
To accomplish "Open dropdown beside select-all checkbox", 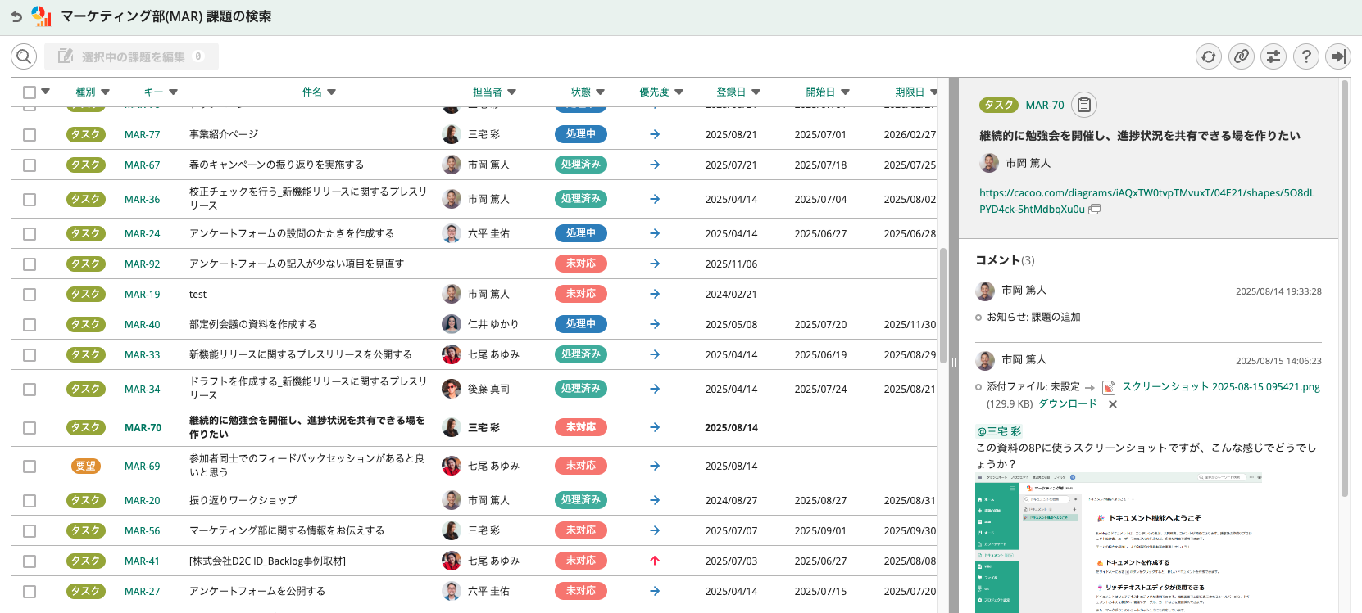I will 46,92.
